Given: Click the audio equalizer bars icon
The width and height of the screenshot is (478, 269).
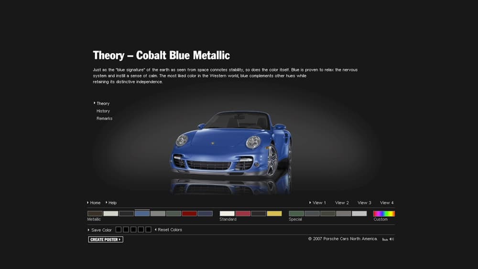Looking at the screenshot, I should click(385, 239).
